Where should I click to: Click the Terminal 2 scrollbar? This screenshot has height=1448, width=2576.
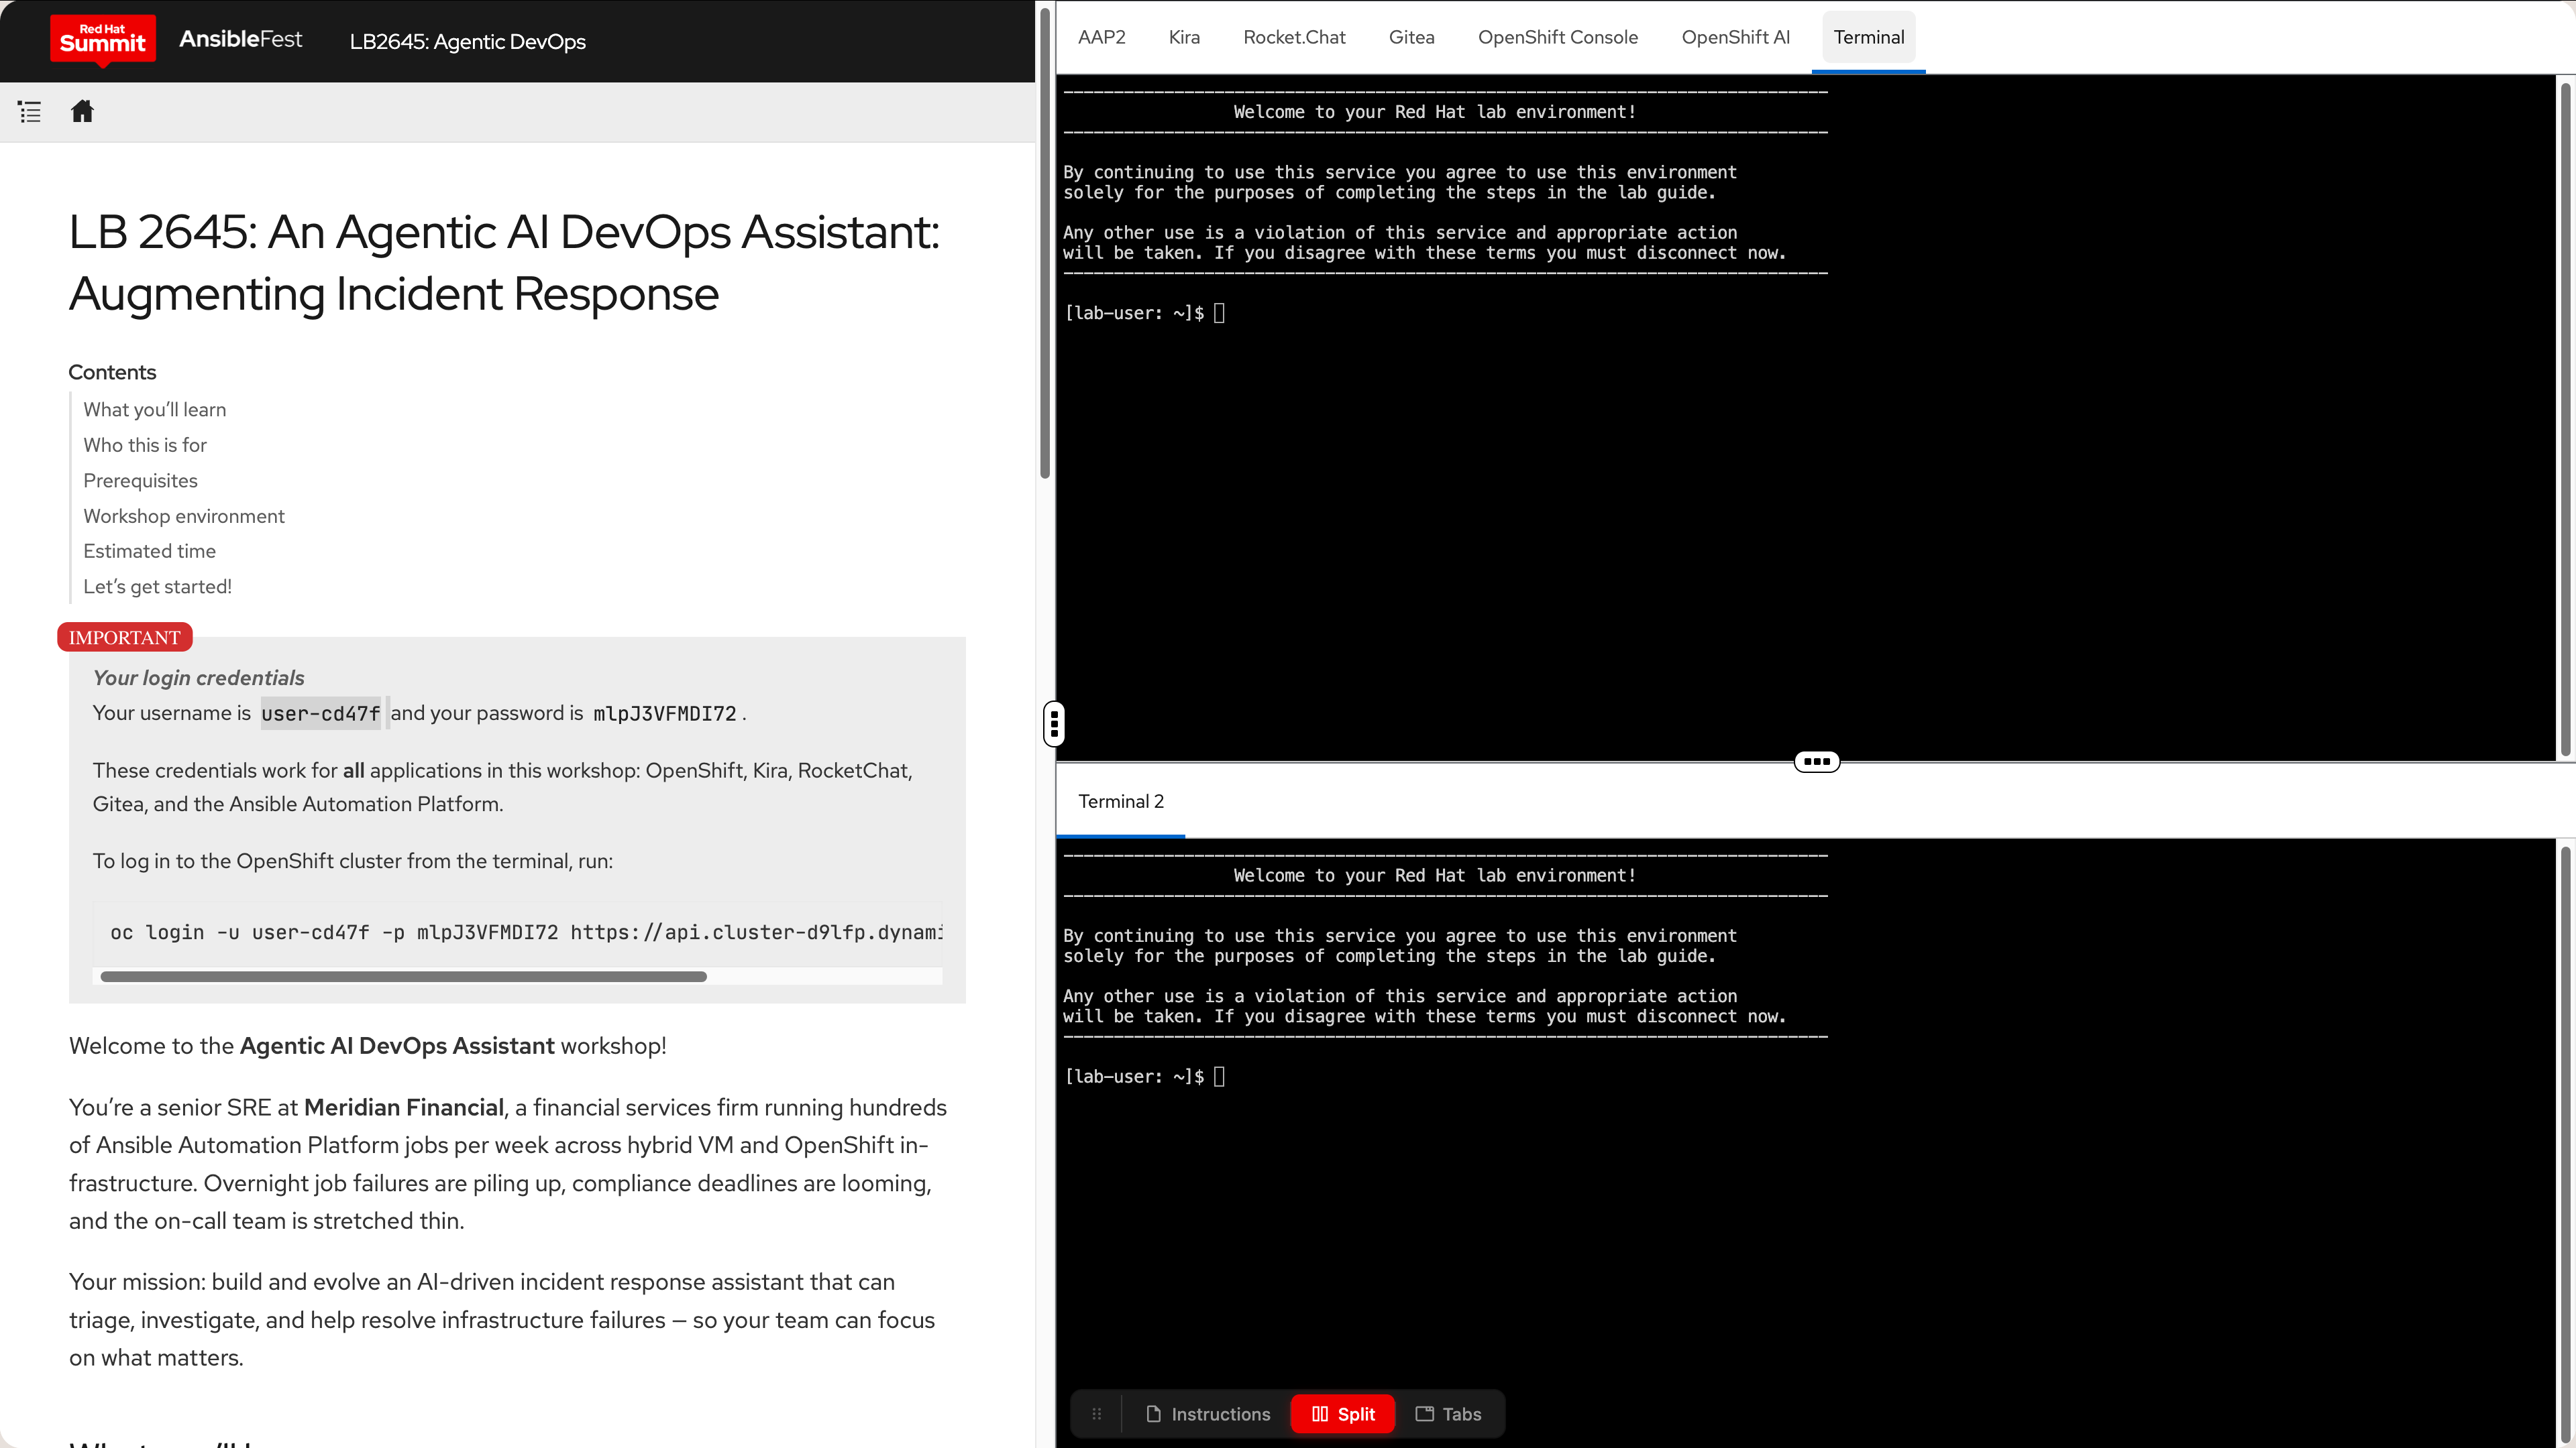tap(2566, 1146)
